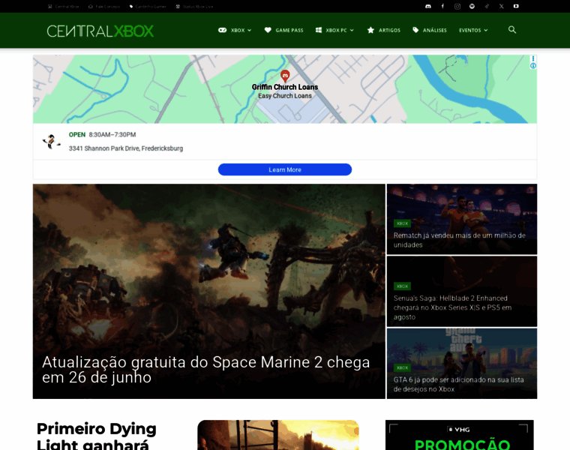
Task: Click the controller icon beside XBOX menu
Action: pos(222,30)
